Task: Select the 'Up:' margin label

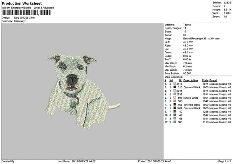Action: (166, 49)
